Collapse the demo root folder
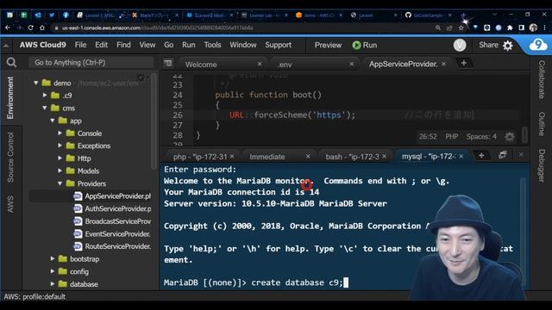Screen dimensions: 552x310 36,83
